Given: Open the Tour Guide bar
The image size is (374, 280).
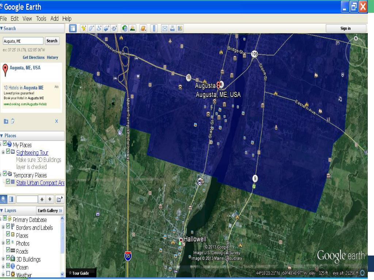Looking at the screenshot, I should tap(81, 273).
